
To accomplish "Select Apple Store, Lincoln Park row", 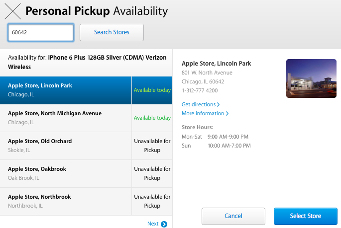I will pyautogui.click(x=86, y=90).
